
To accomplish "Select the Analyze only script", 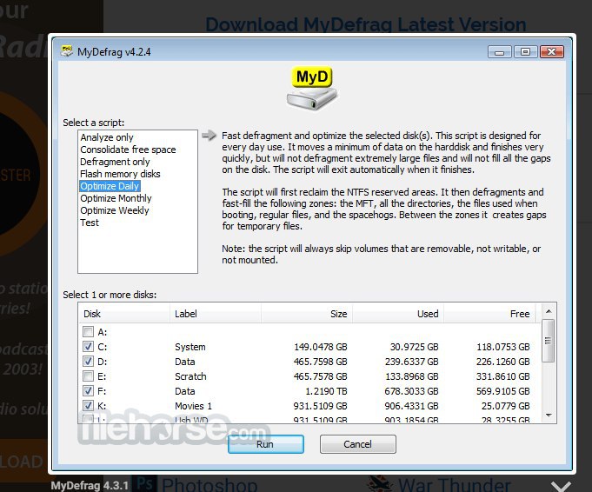I will pyautogui.click(x=107, y=137).
